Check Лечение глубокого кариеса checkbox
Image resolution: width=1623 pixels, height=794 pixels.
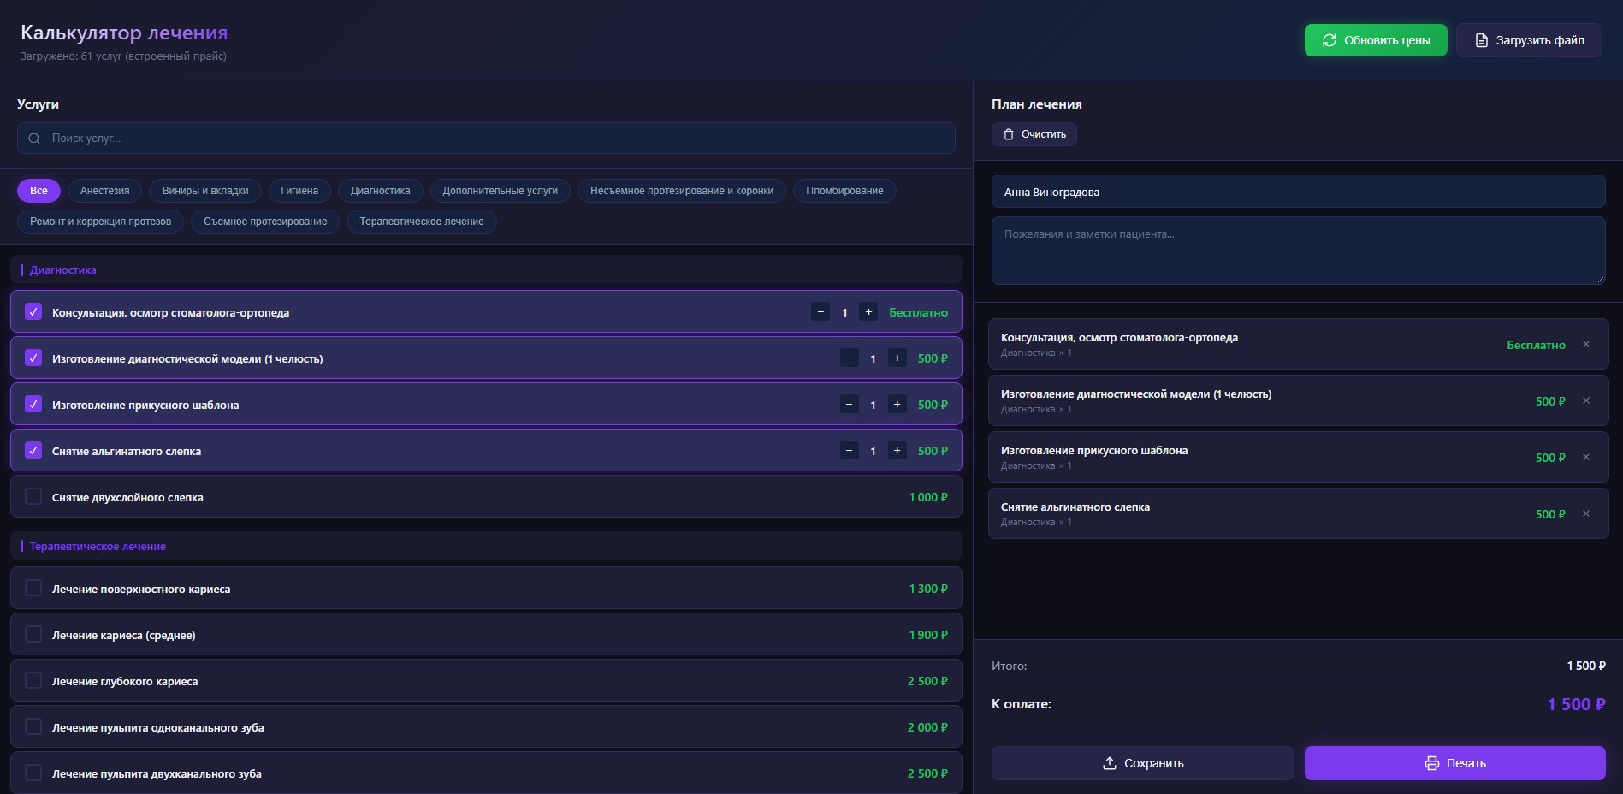[33, 680]
